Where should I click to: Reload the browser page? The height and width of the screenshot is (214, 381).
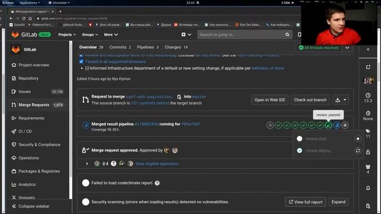[x=24, y=18]
